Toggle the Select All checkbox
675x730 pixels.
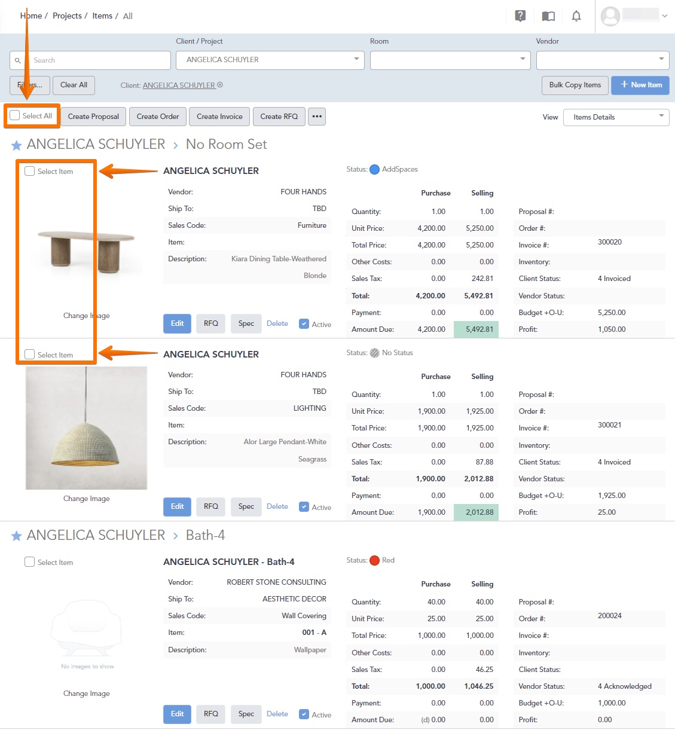tap(15, 115)
